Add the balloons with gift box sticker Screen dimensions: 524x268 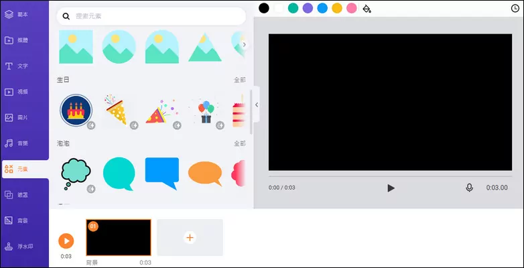[206, 112]
